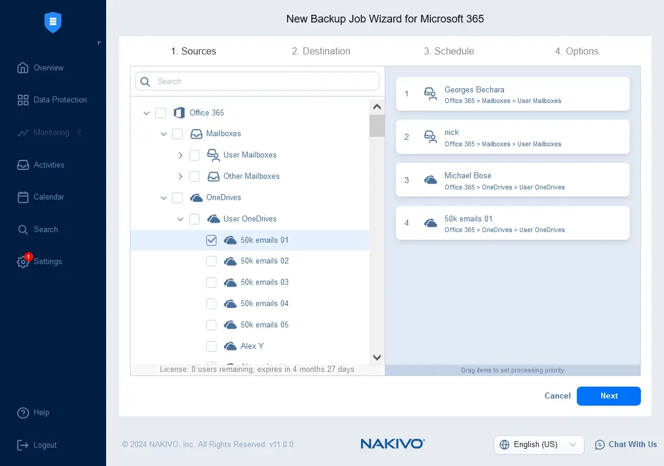This screenshot has width=664, height=466.
Task: Select the User OneDrives checkbox
Action: [194, 219]
